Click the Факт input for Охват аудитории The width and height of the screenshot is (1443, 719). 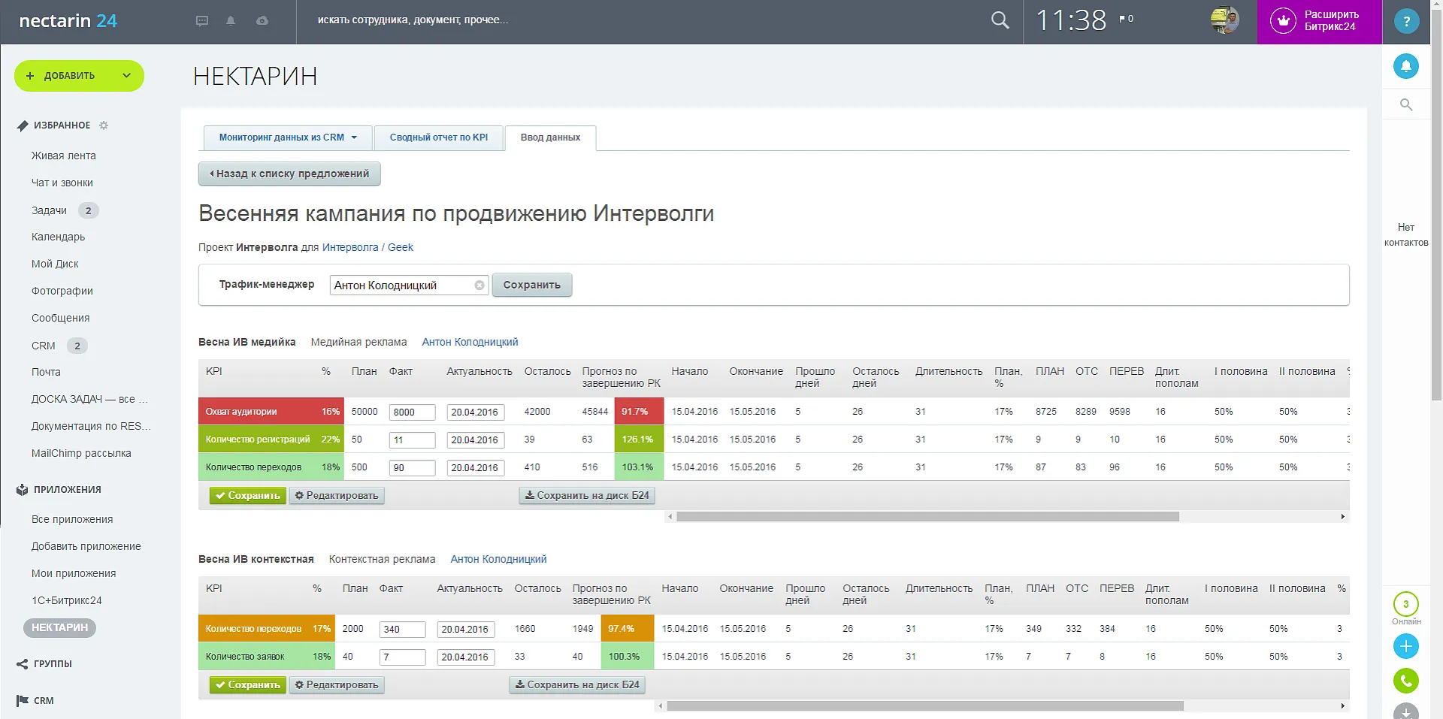pos(412,412)
